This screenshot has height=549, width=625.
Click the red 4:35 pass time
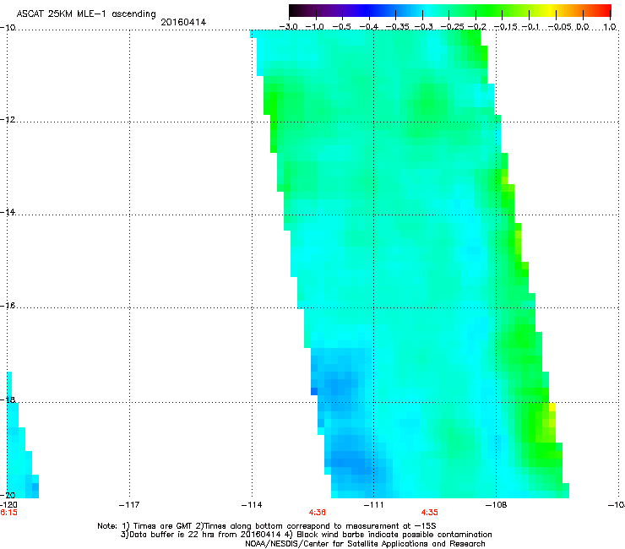pyautogui.click(x=429, y=513)
